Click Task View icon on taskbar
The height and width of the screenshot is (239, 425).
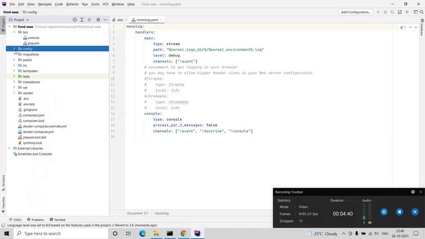(128, 233)
